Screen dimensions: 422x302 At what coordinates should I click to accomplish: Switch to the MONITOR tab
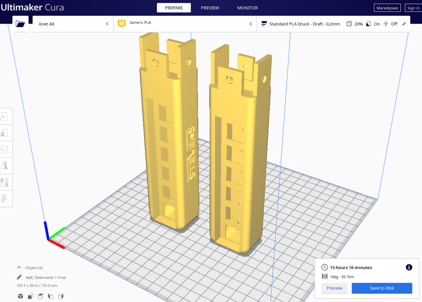coord(247,8)
